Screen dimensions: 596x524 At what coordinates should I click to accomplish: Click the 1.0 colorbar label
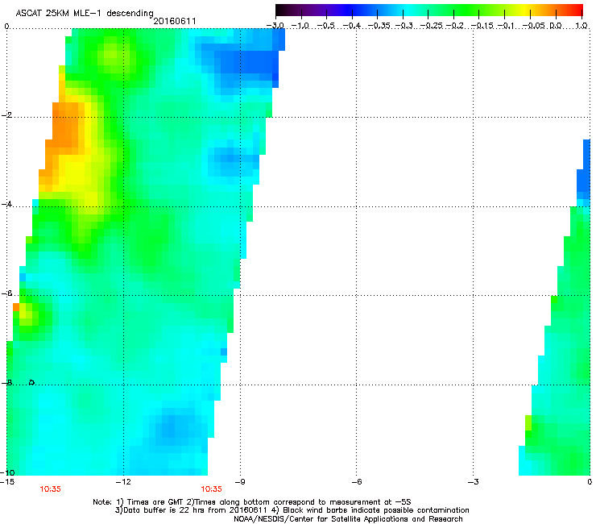[582, 26]
